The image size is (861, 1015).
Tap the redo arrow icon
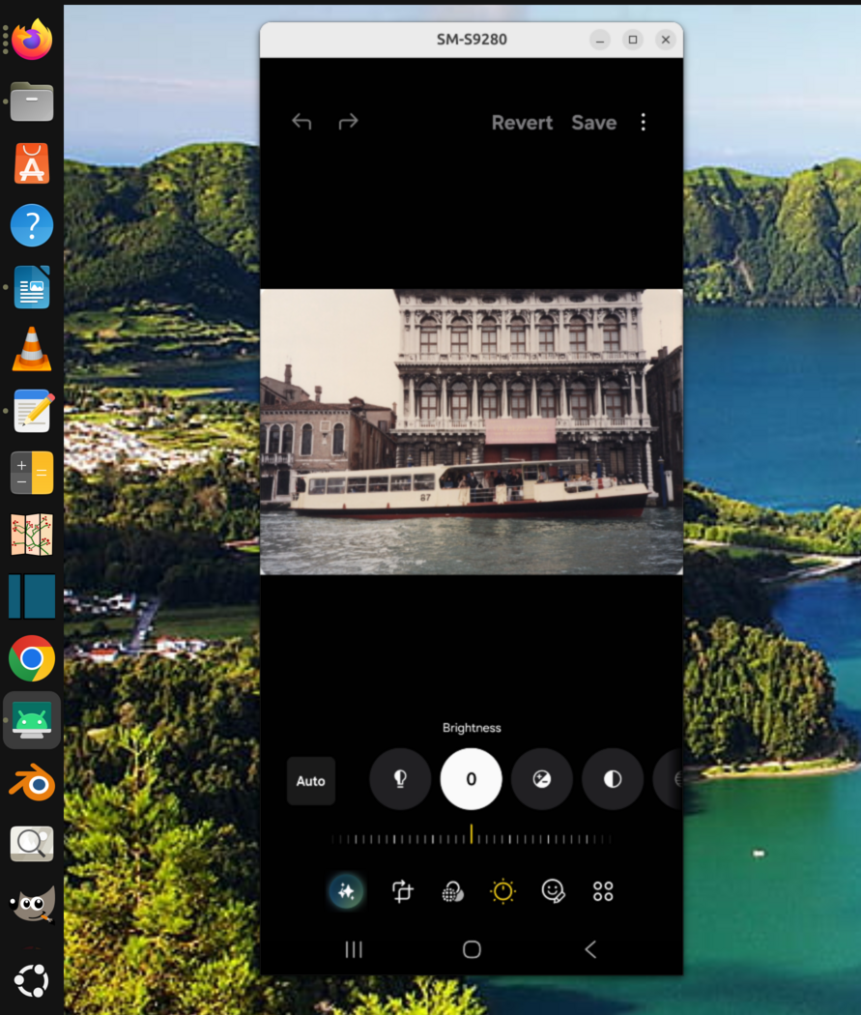tap(348, 122)
